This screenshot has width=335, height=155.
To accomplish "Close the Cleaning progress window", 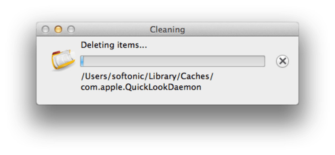I will (45, 30).
